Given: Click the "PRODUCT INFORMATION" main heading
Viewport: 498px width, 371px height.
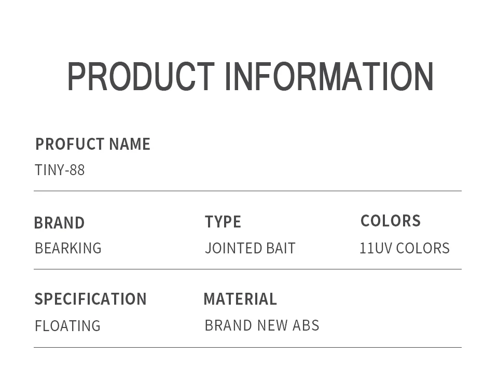Looking at the screenshot, I should [x=250, y=77].
